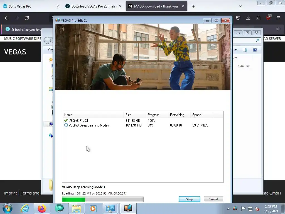Screen dimensions: 285x214
Task: Open the Control Panel taskbar icon
Action: point(110,208)
